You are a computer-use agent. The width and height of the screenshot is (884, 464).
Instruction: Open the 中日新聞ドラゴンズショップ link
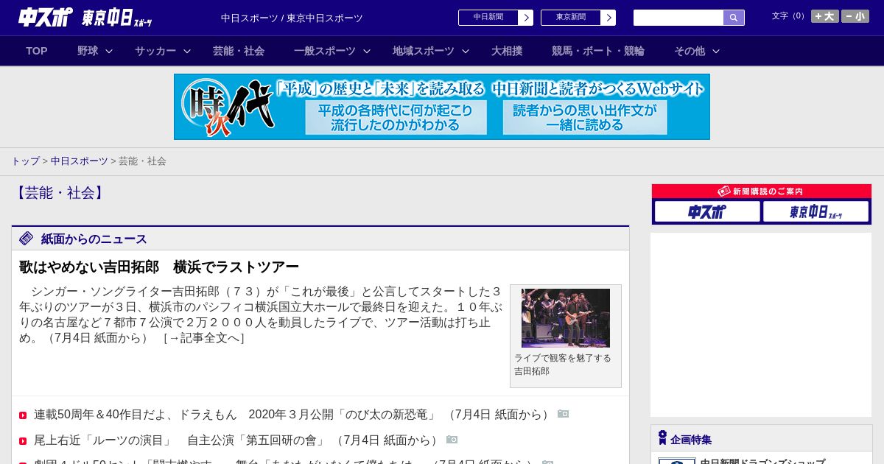762,463
